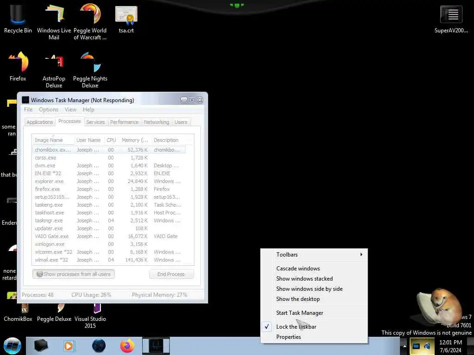Click the End Process button

[x=171, y=274]
